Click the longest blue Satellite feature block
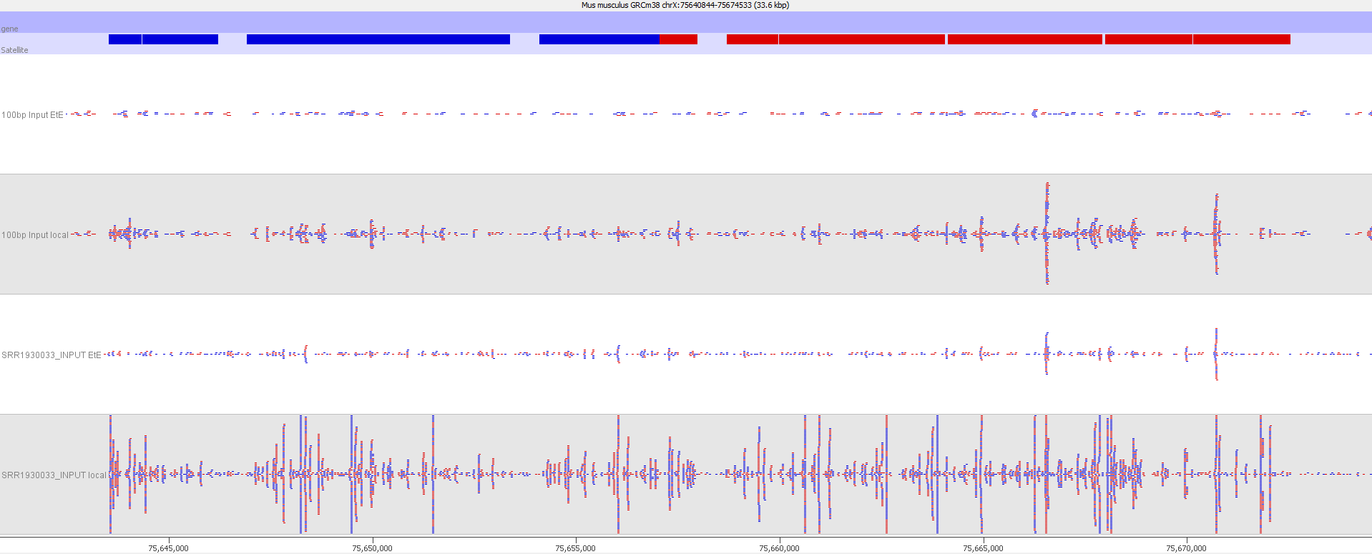1372x554 pixels. click(x=378, y=39)
